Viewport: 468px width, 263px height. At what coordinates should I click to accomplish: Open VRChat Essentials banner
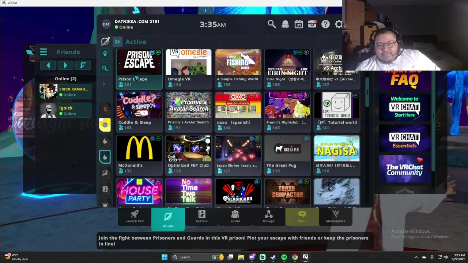pyautogui.click(x=404, y=138)
